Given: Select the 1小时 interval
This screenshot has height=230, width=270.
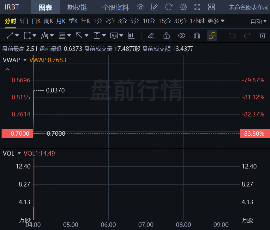Looking at the screenshot, I should tap(197, 21).
